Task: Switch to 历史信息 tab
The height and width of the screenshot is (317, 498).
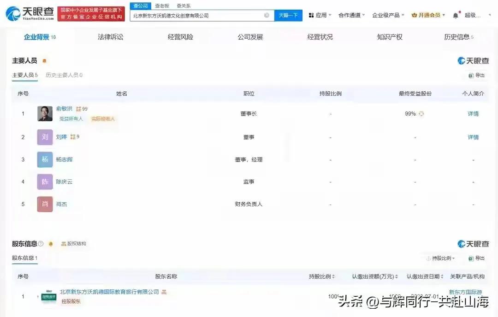Action: 459,37
